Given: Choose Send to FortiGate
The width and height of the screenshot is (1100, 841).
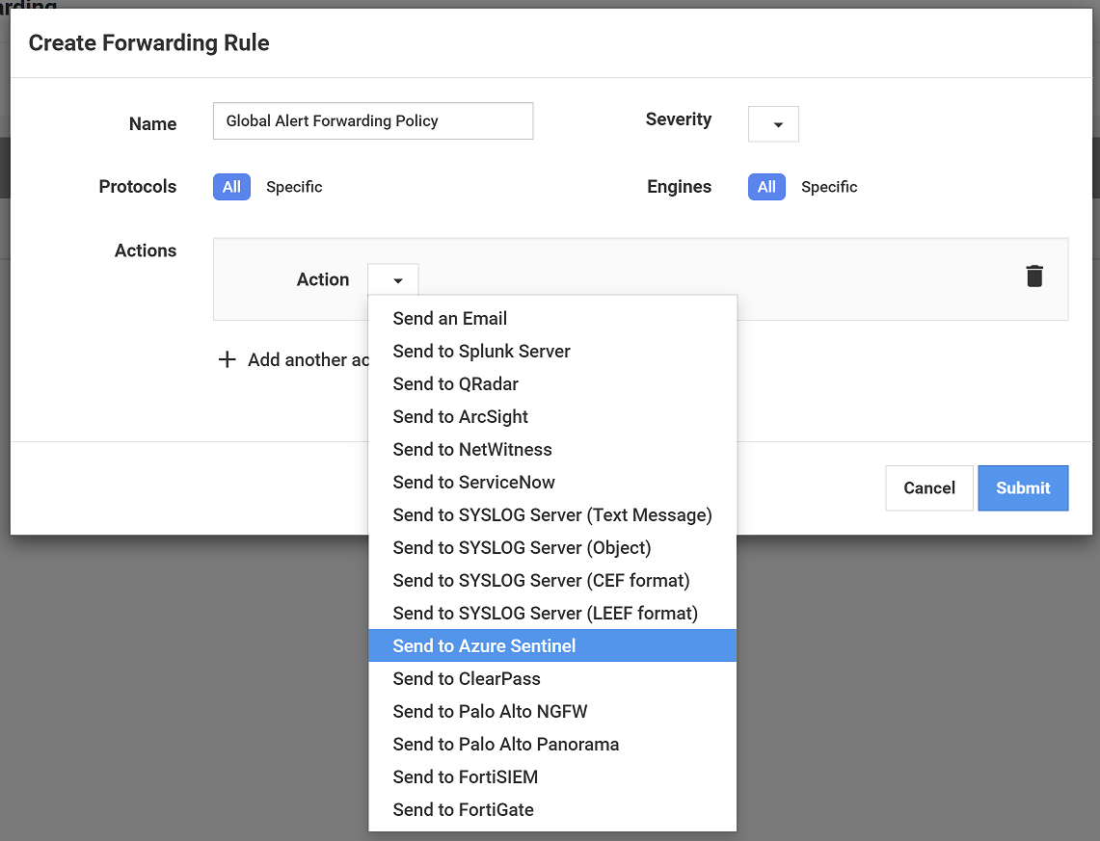Looking at the screenshot, I should click(x=464, y=809).
